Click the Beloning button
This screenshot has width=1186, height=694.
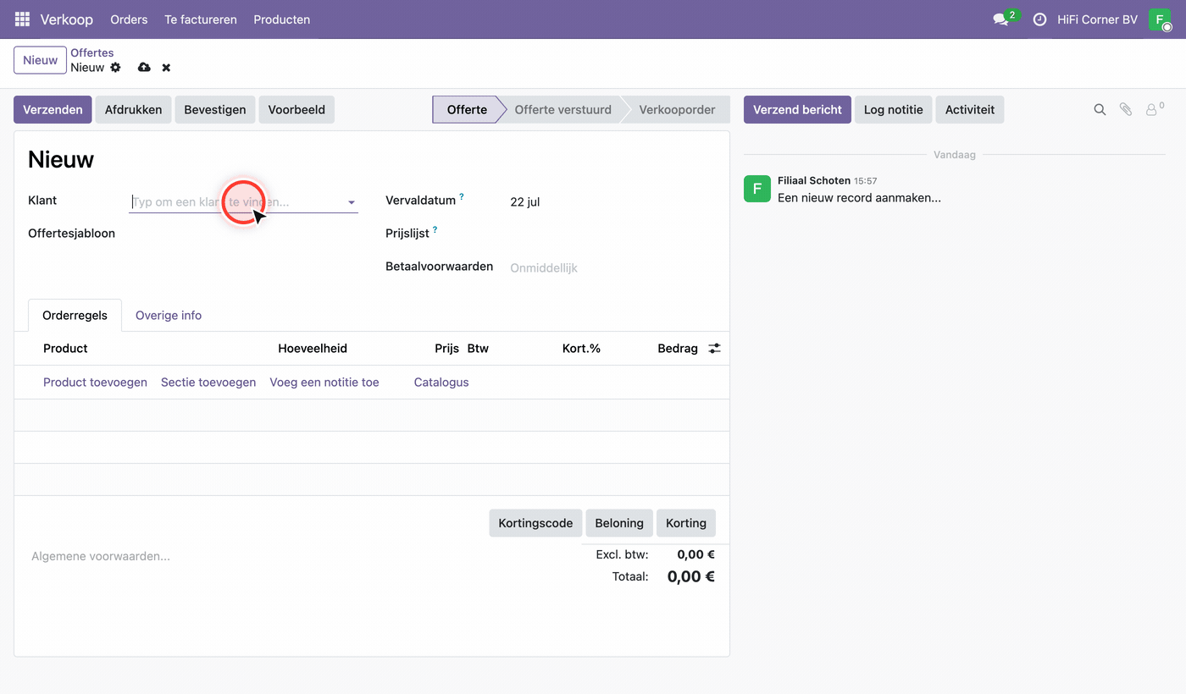pos(619,523)
